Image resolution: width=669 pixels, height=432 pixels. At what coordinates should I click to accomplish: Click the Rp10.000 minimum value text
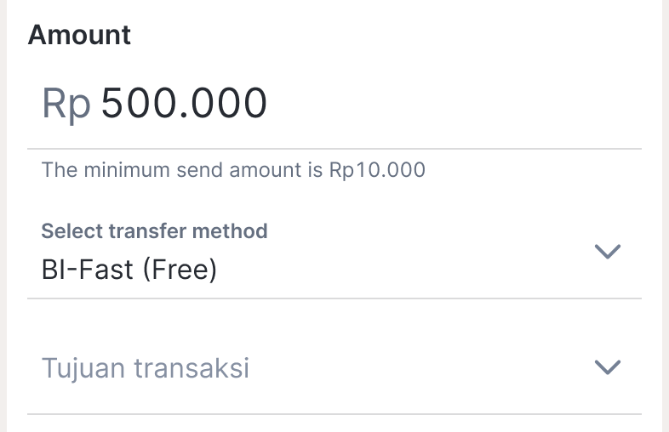[377, 170]
